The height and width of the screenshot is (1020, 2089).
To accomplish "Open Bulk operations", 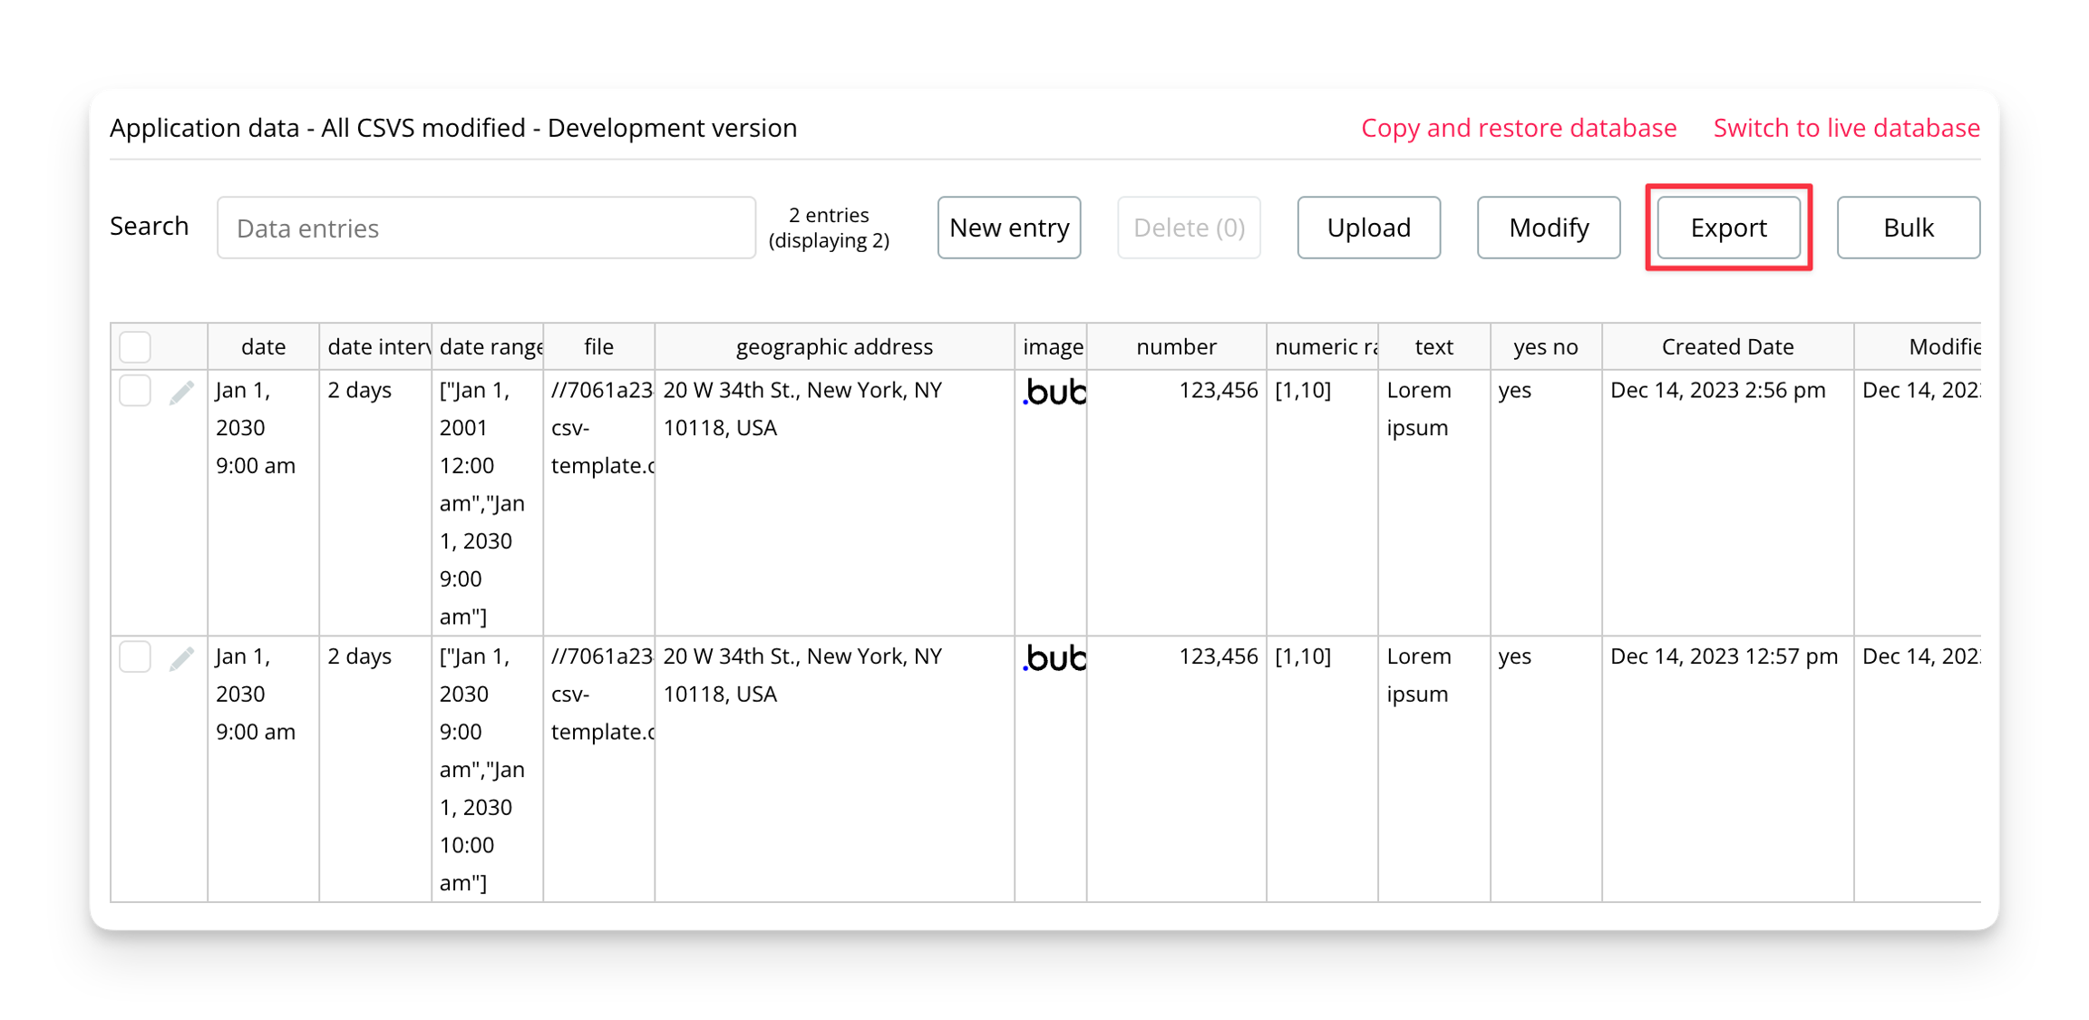I will tap(1908, 228).
